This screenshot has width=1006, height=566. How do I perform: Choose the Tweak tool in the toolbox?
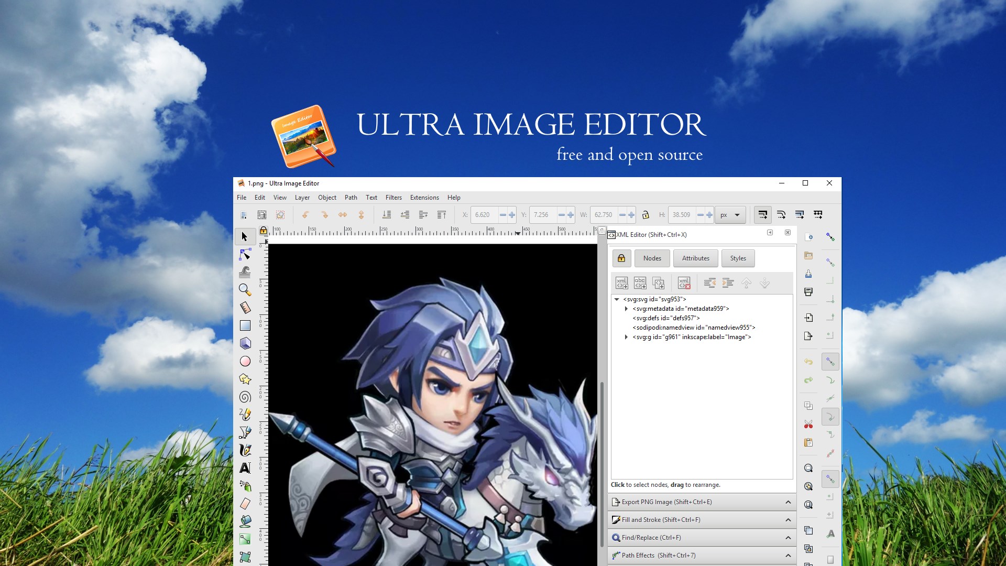(x=245, y=272)
